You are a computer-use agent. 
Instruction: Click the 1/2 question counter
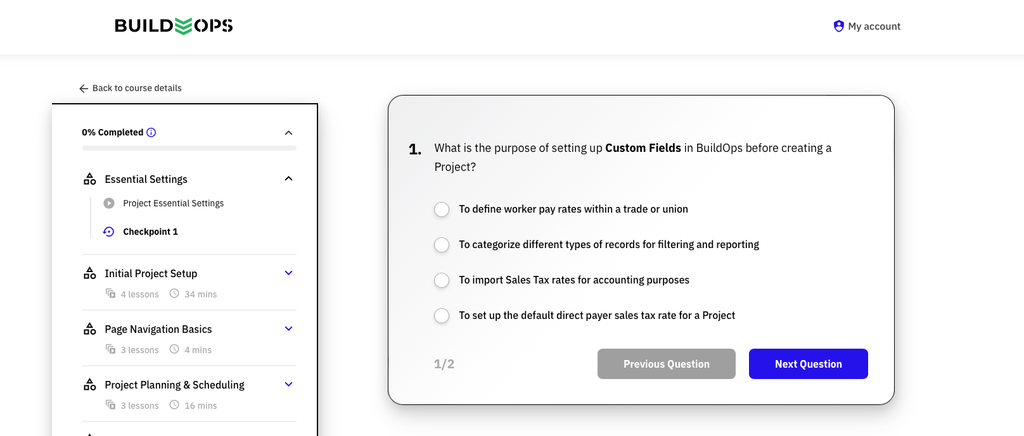point(444,364)
